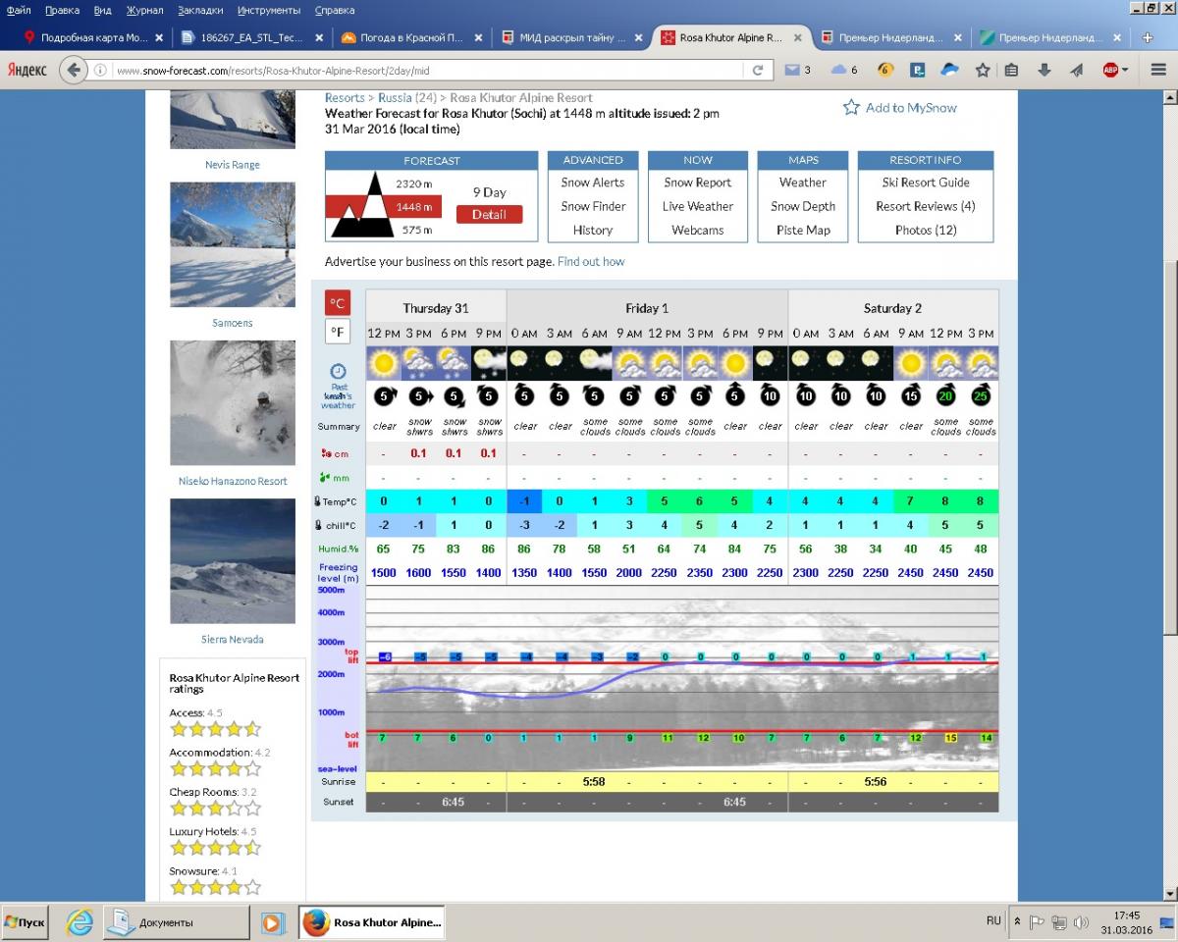The height and width of the screenshot is (942, 1178).
Task: Open the Adblock Plus ABP icon
Action: point(1110,70)
